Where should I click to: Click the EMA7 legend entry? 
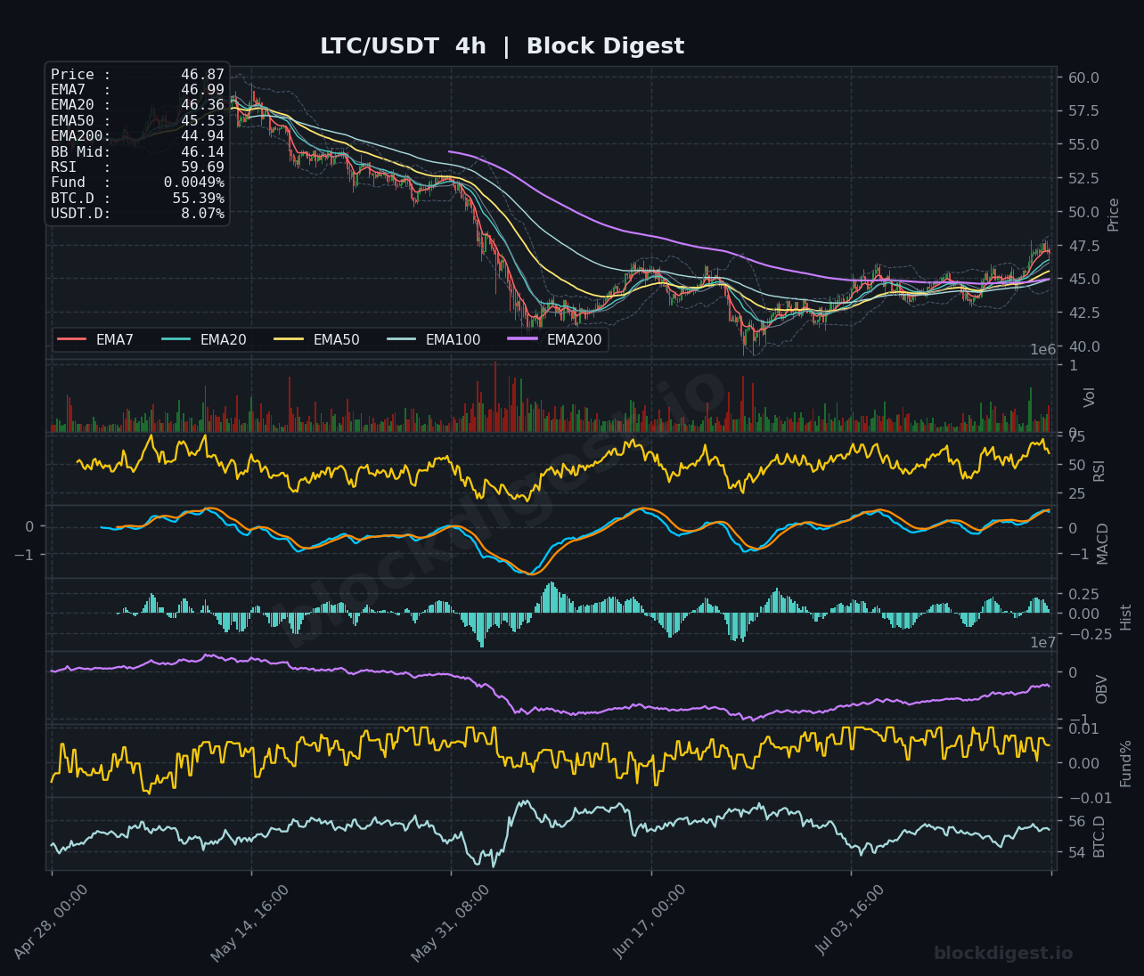pyautogui.click(x=95, y=339)
